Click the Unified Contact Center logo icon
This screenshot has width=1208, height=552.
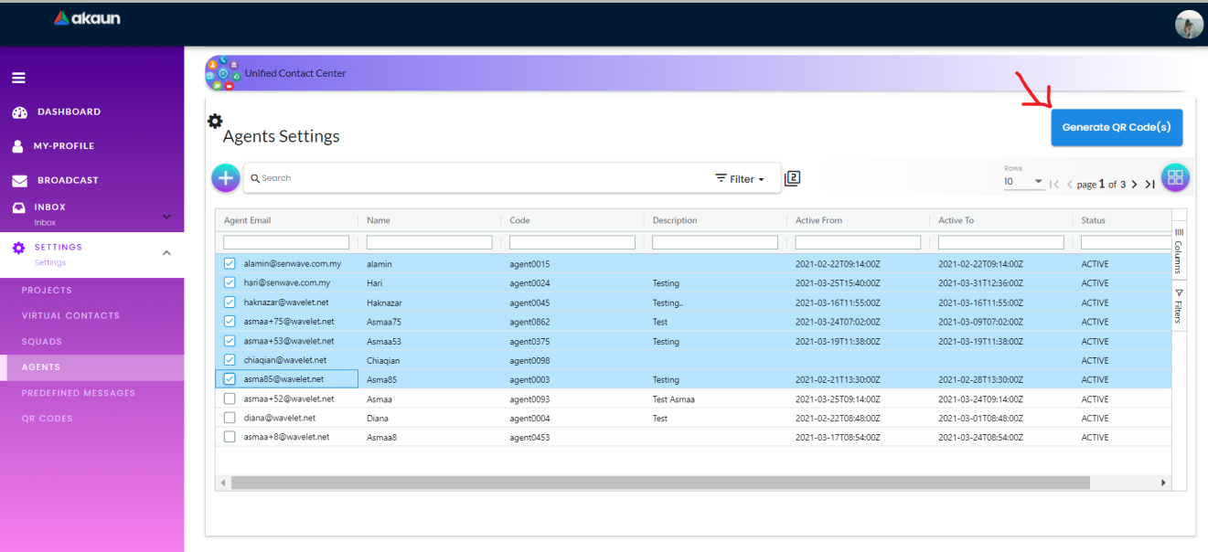tap(222, 73)
